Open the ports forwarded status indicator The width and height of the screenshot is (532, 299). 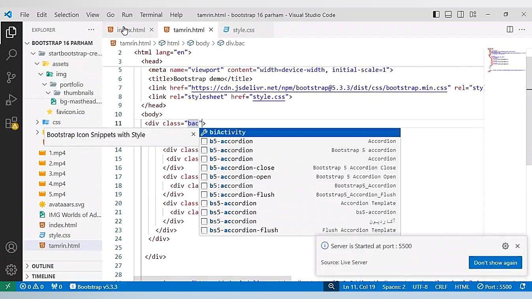[x=57, y=287]
